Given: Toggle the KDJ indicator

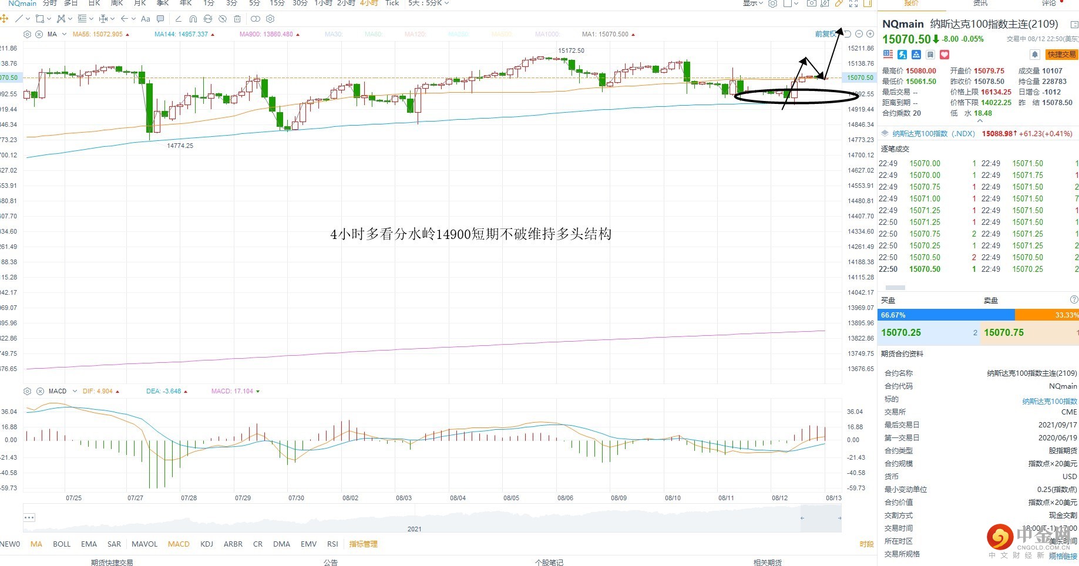Looking at the screenshot, I should point(207,544).
